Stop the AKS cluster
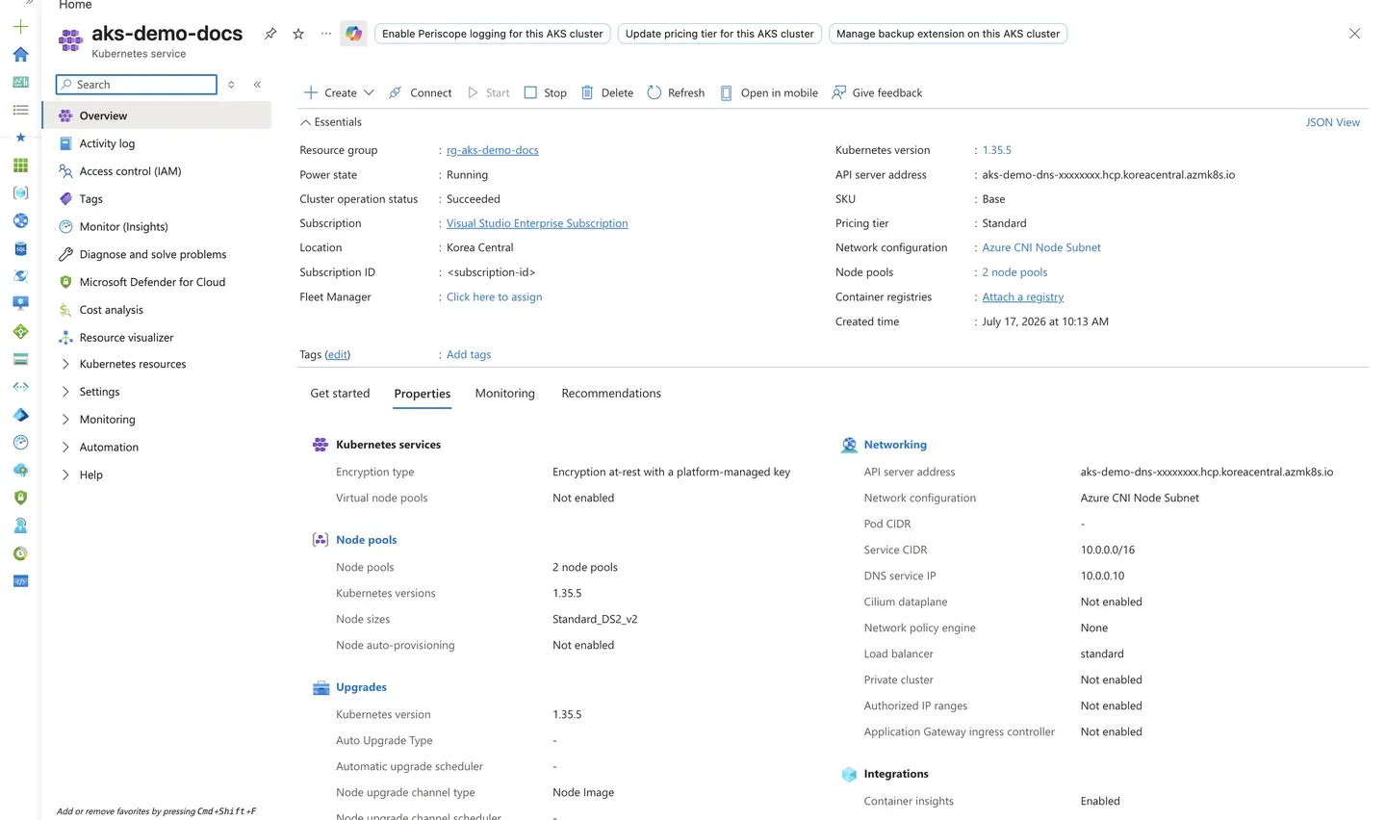This screenshot has height=820, width=1386. pos(545,93)
